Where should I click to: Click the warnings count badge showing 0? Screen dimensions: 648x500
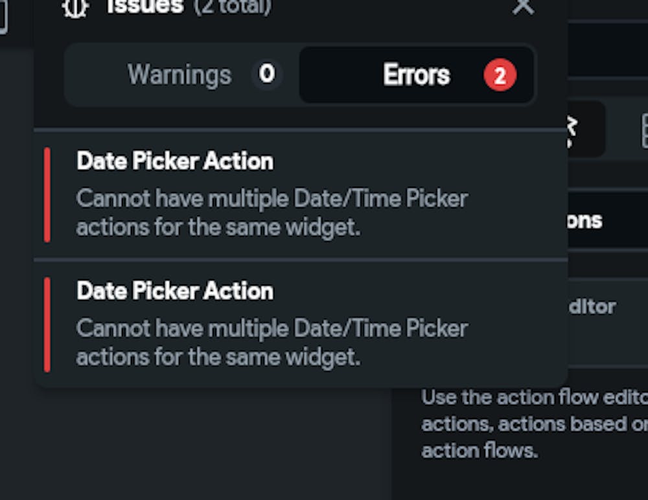(x=267, y=74)
